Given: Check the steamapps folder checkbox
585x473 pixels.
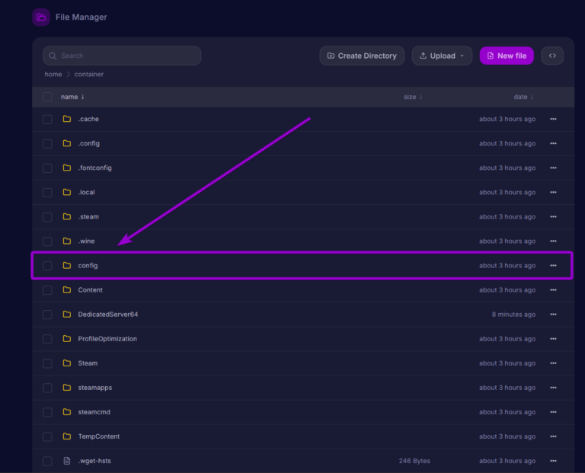Looking at the screenshot, I should (47, 388).
